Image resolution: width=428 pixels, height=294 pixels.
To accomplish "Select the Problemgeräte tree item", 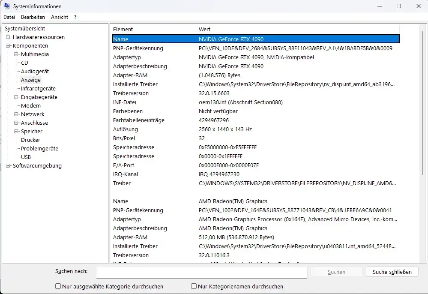I will 39,149.
